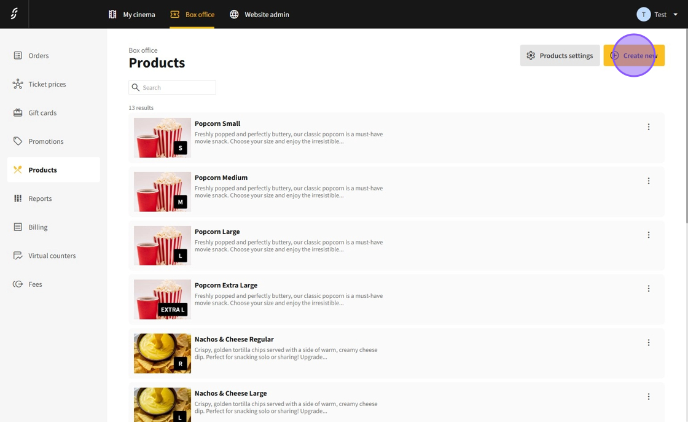The image size is (688, 422).
Task: Click the app logo in top-left corner
Action: 14,14
